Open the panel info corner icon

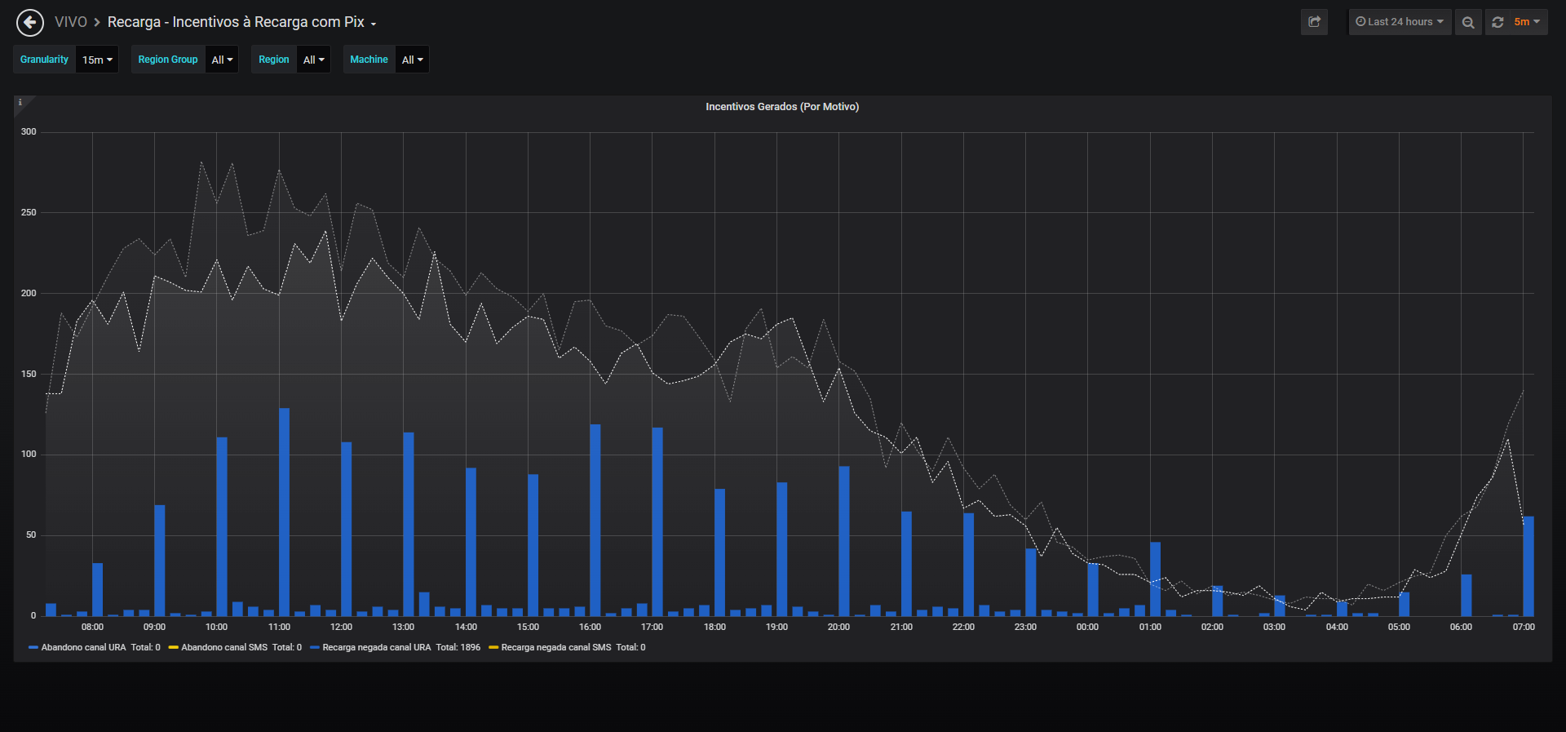click(20, 103)
